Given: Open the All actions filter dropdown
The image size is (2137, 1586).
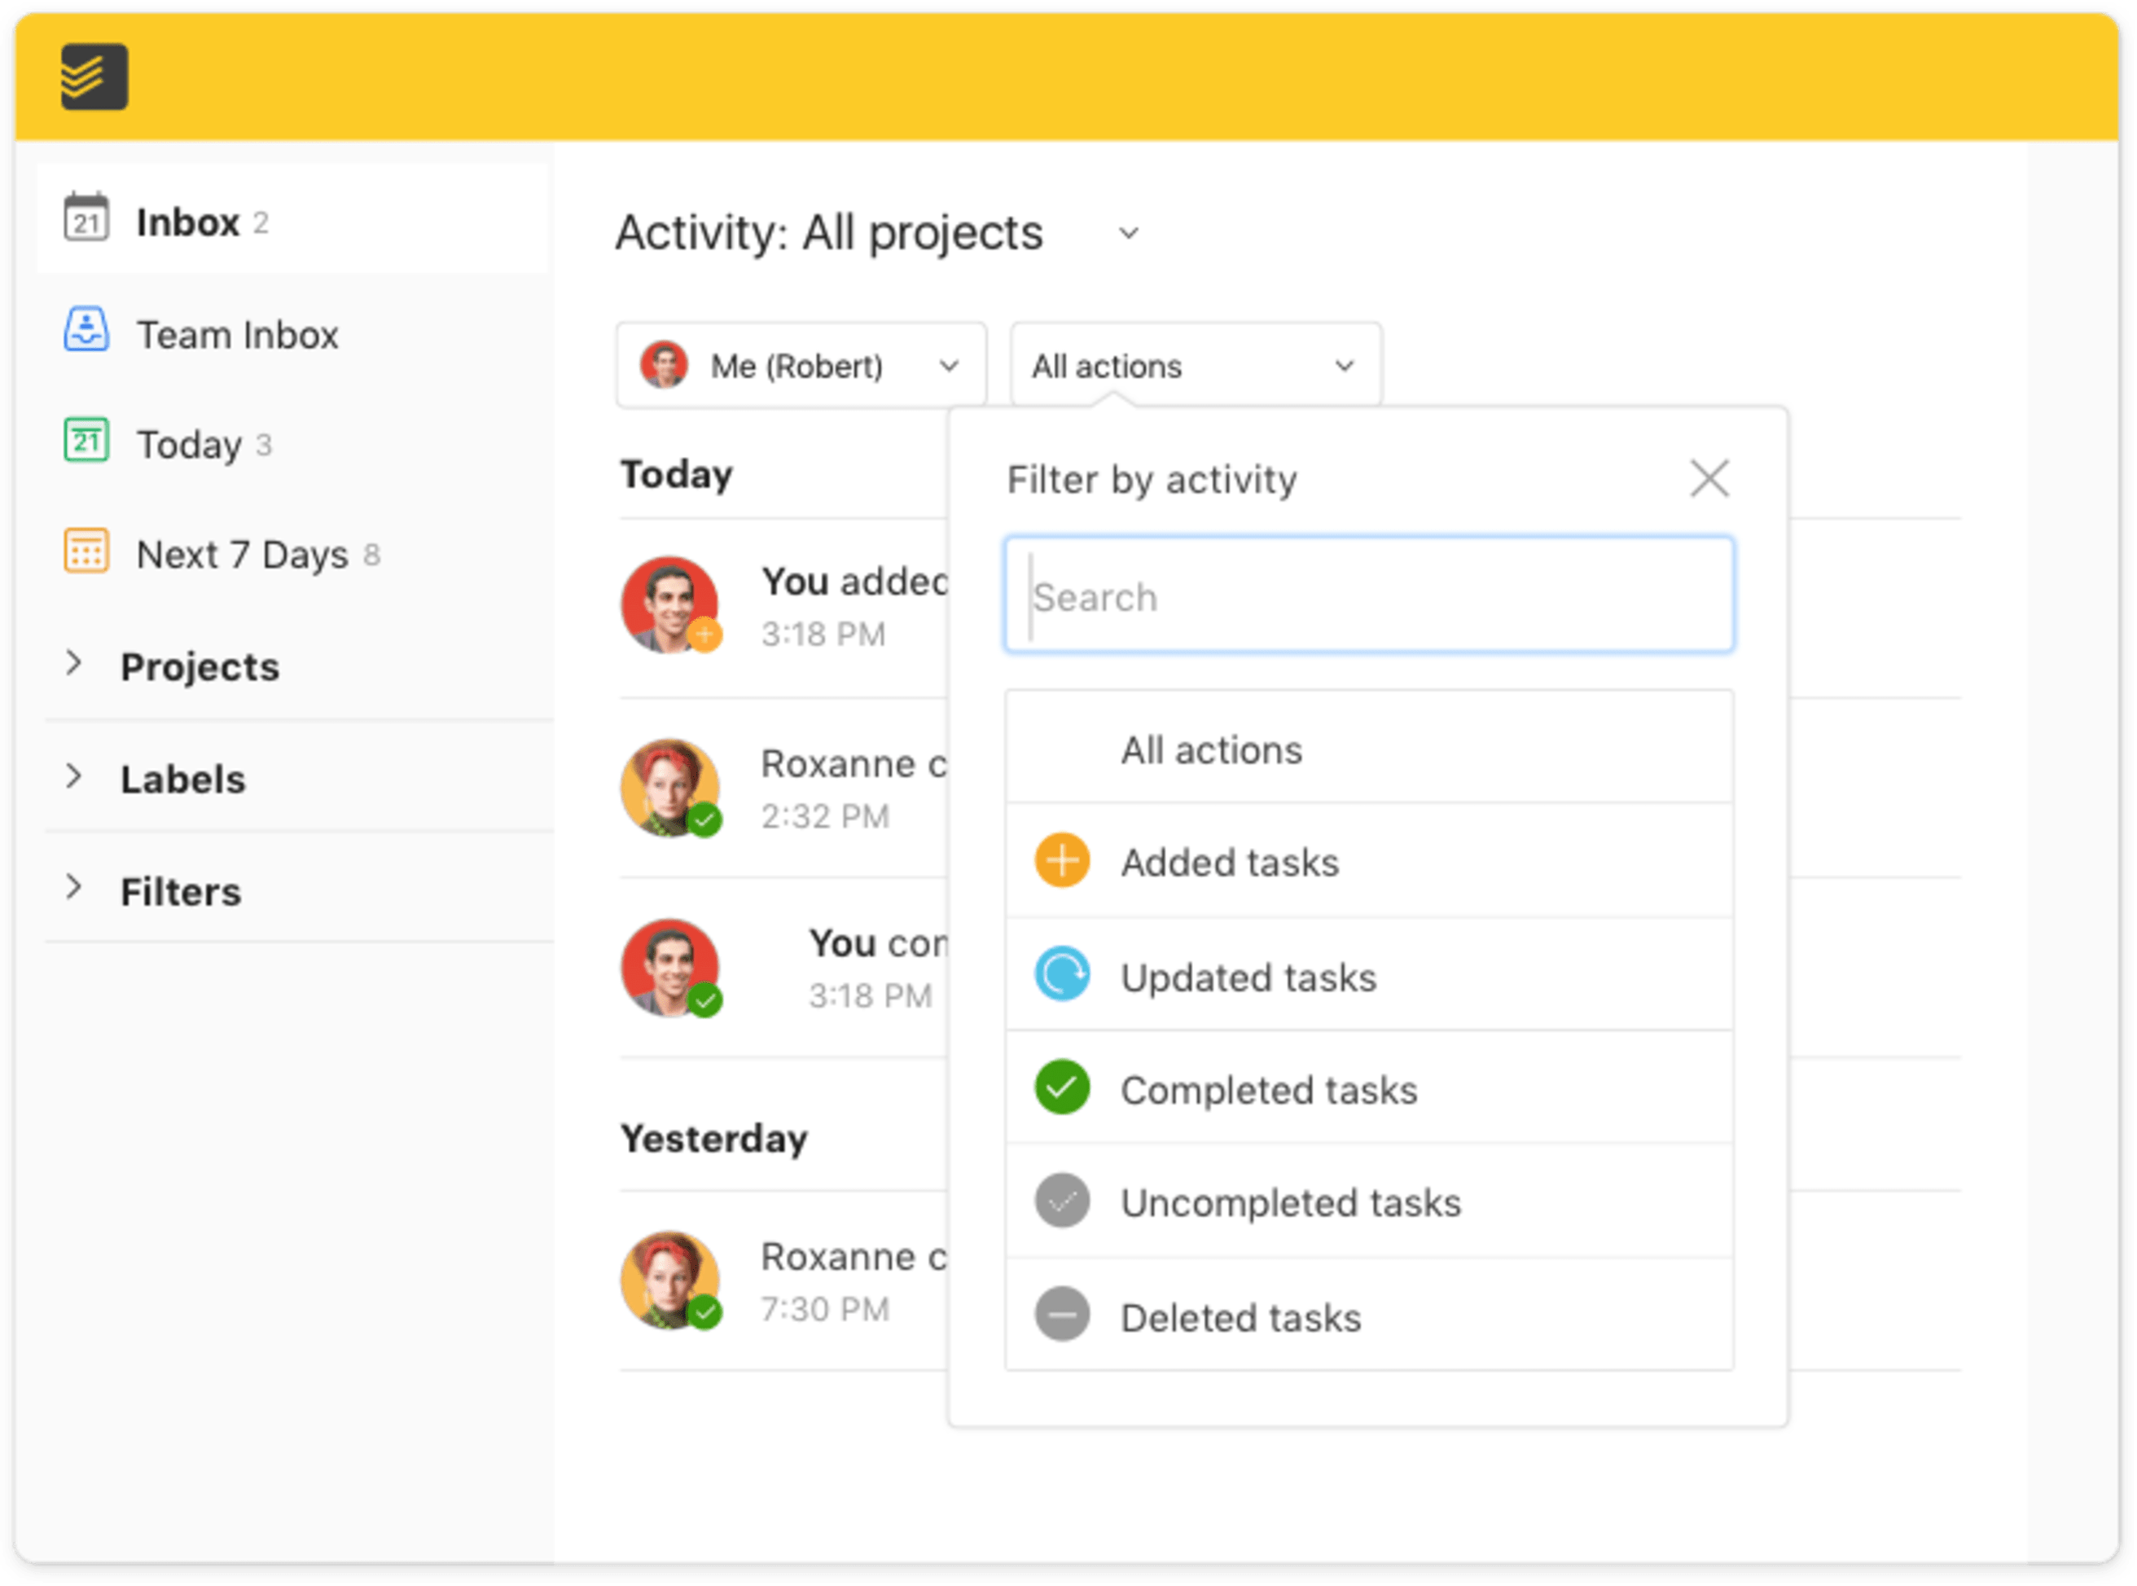Looking at the screenshot, I should 1196,366.
